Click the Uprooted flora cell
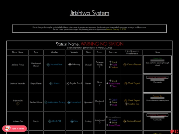The height and width of the screenshot is (134, 179). 88,102
